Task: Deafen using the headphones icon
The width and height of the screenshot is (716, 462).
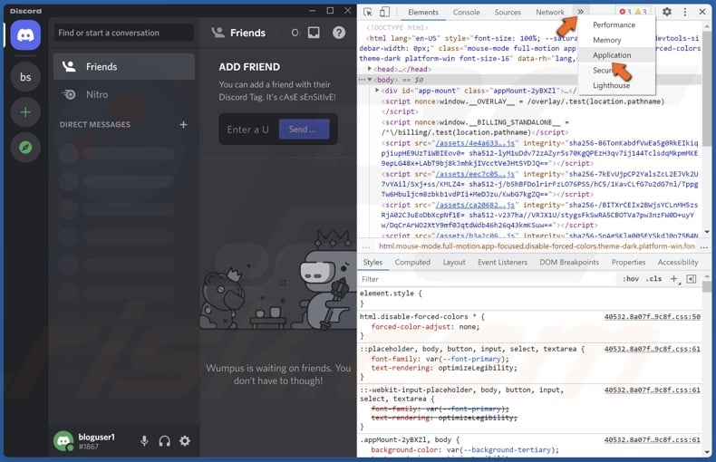Action: 164,440
